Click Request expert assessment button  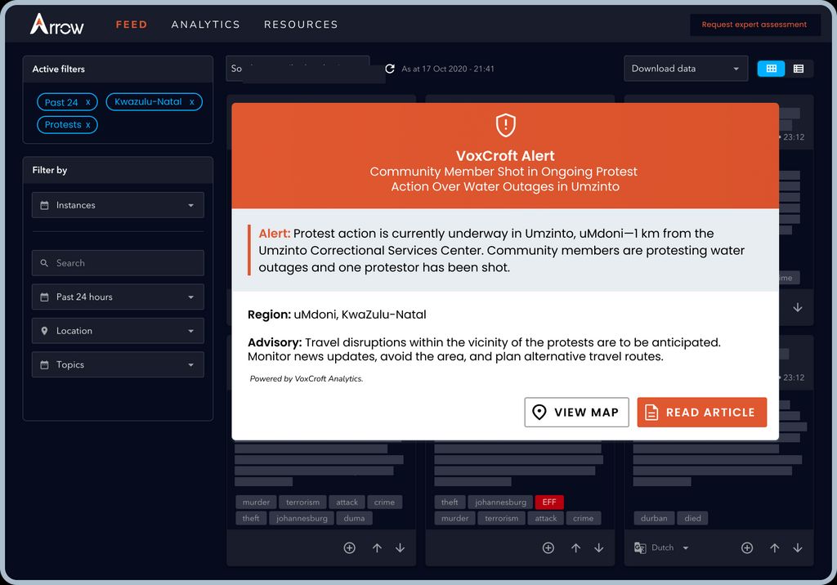(x=754, y=25)
